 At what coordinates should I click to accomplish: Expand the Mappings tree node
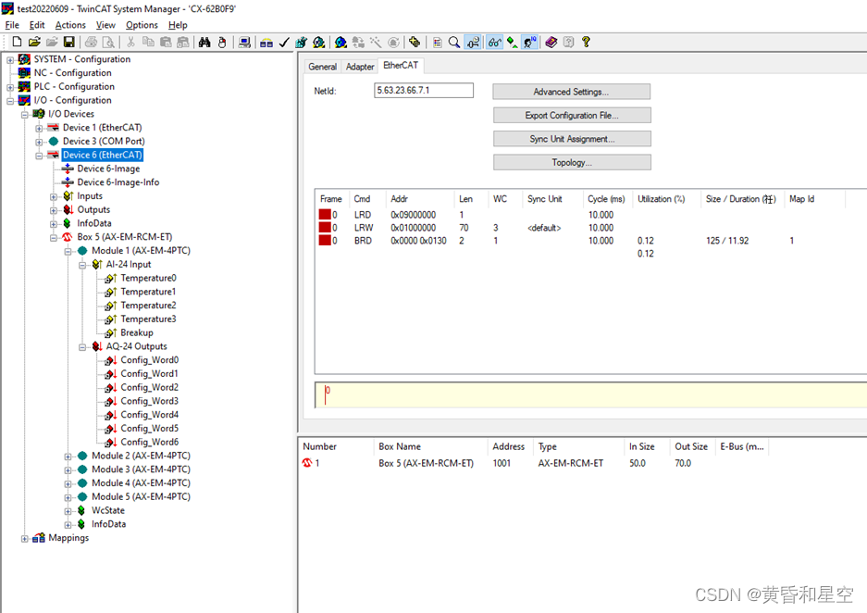click(x=24, y=539)
